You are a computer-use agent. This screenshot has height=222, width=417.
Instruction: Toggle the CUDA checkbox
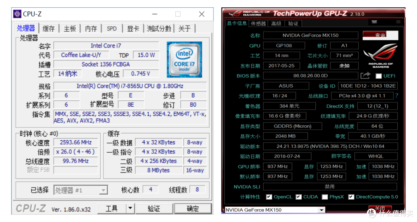point(298,197)
